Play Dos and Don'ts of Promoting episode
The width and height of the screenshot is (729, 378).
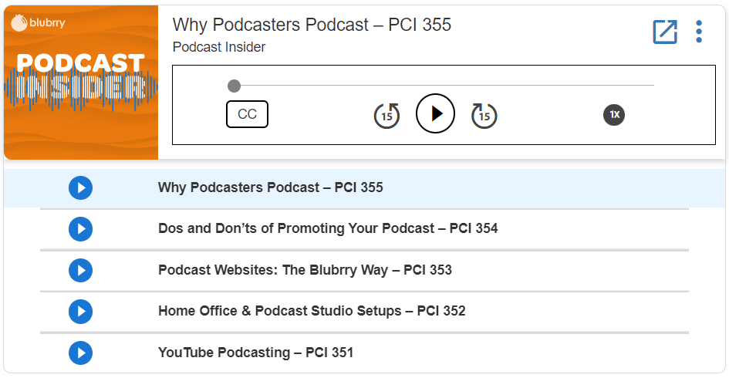tap(80, 229)
